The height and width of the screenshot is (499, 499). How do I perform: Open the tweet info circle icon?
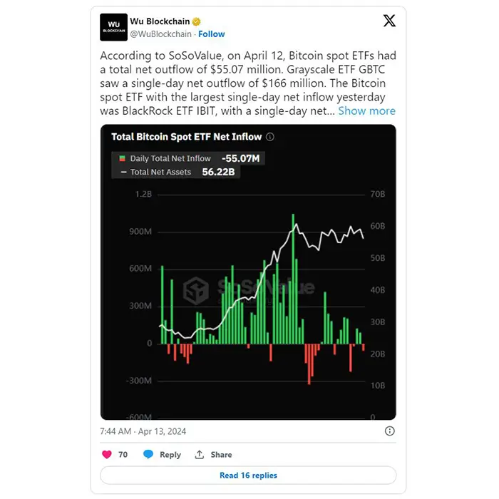point(389,431)
